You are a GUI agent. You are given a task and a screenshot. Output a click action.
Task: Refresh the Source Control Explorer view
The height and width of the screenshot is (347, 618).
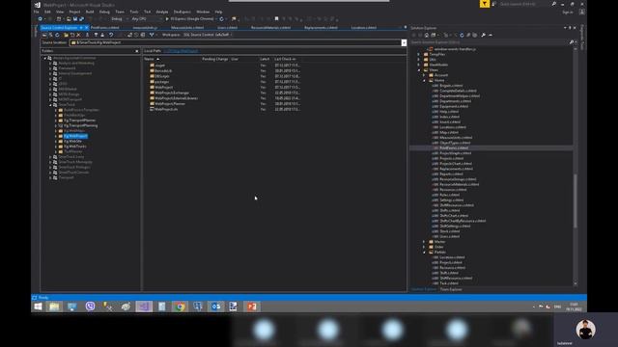coord(58,35)
